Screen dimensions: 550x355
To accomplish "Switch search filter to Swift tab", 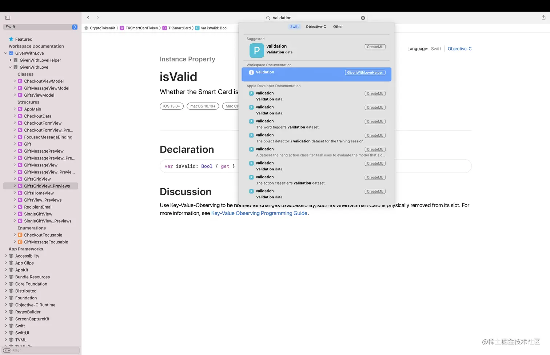I will point(294,27).
